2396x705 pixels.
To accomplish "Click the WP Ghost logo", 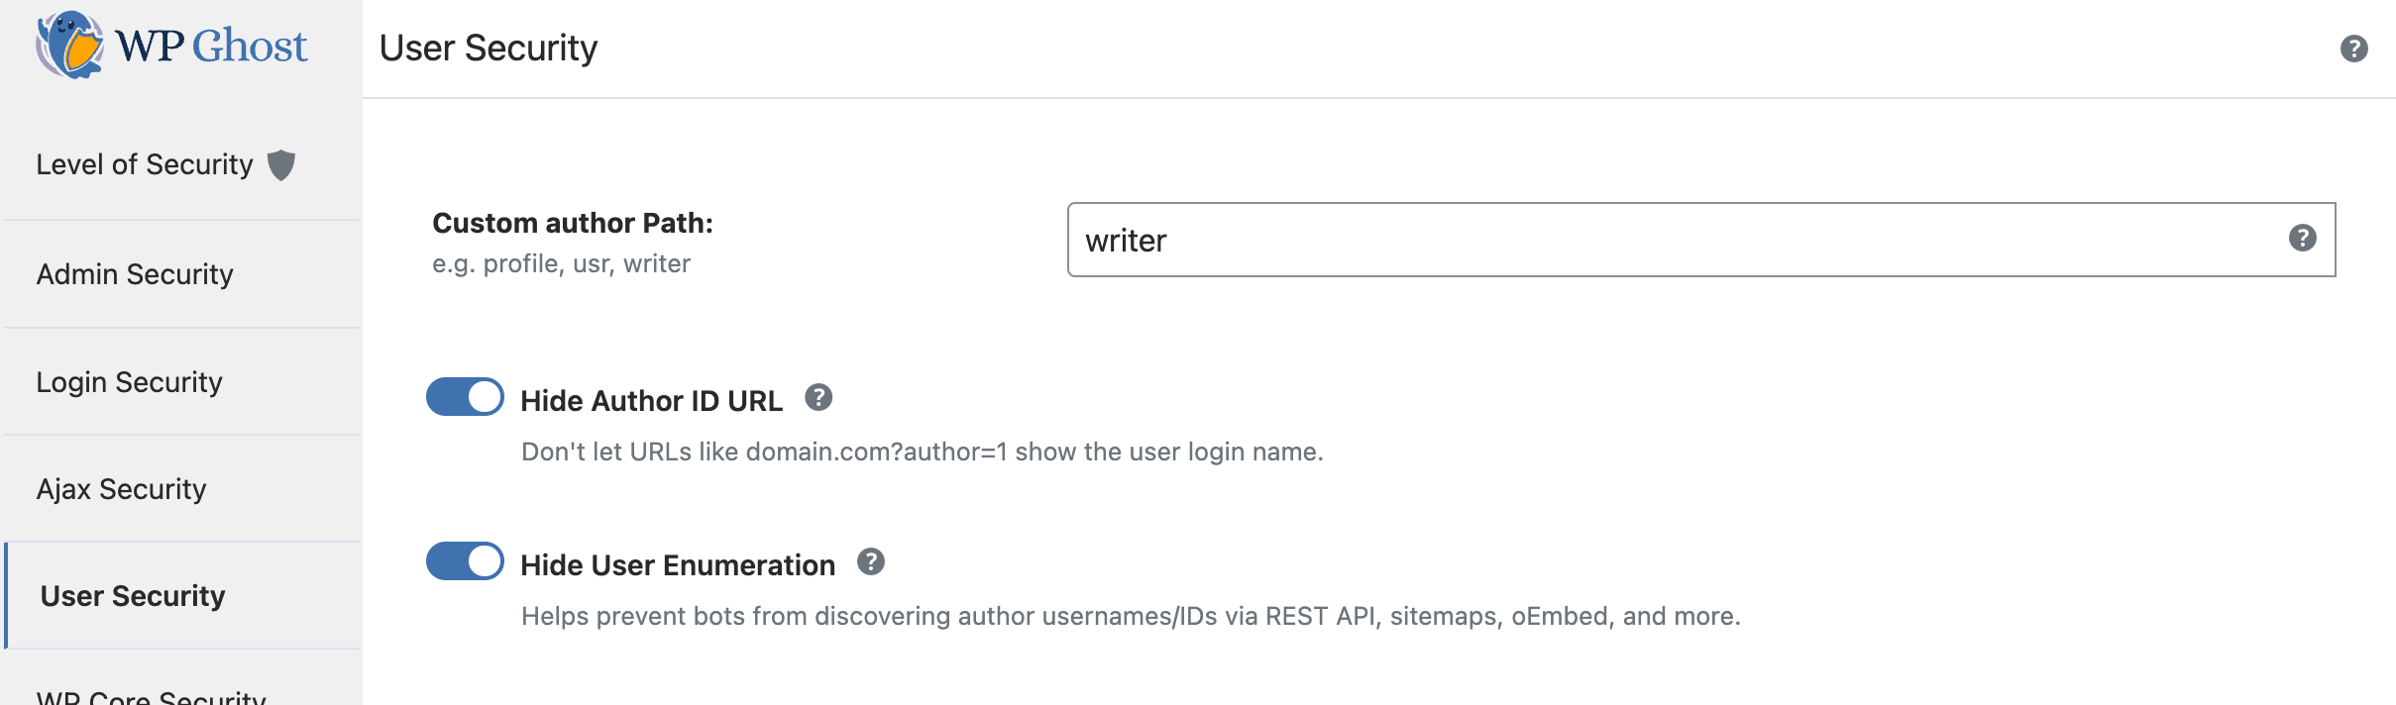I will tap(171, 46).
